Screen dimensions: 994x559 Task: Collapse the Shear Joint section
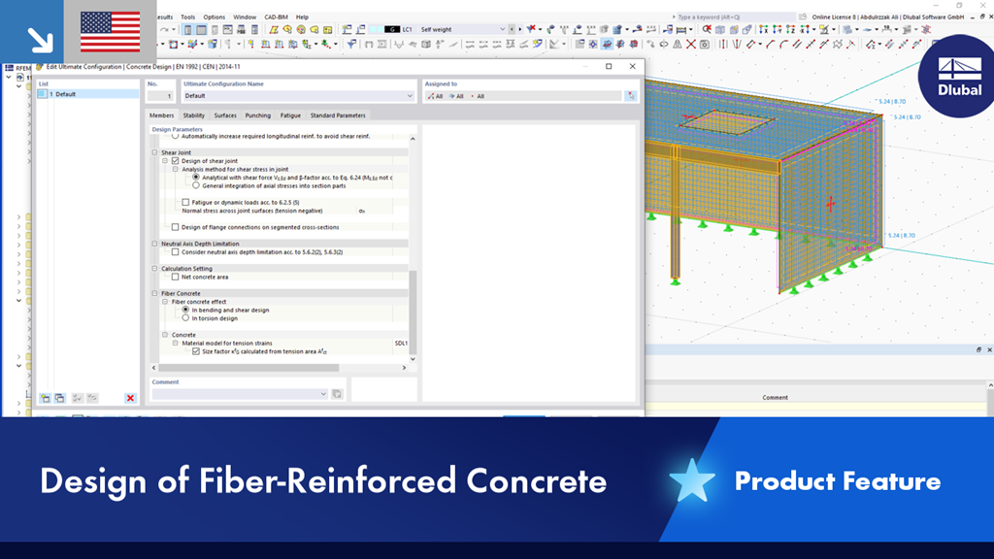pos(154,152)
